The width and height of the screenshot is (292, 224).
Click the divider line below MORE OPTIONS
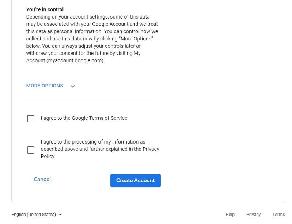(x=94, y=101)
